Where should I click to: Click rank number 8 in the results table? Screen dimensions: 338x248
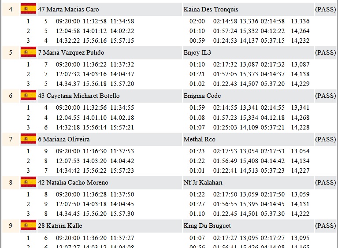[x=11, y=183]
